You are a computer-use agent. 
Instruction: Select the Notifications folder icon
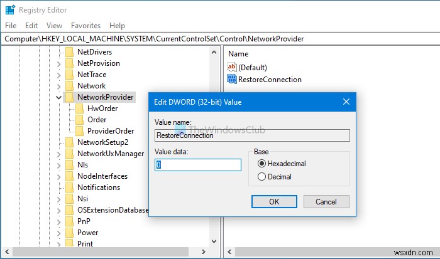pos(69,188)
